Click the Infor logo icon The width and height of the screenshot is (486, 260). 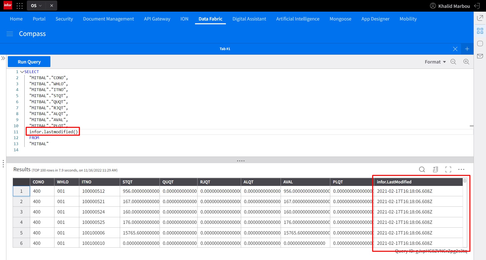[8, 5]
